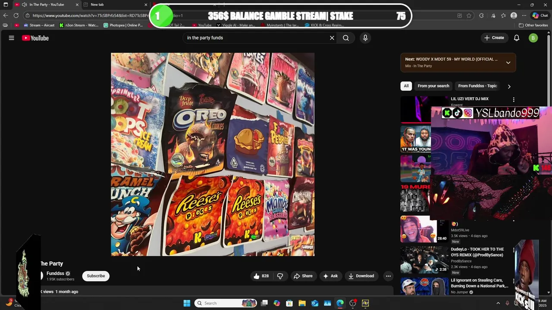The height and width of the screenshot is (310, 552).
Task: Open Photopea bookmark
Action: (x=123, y=25)
